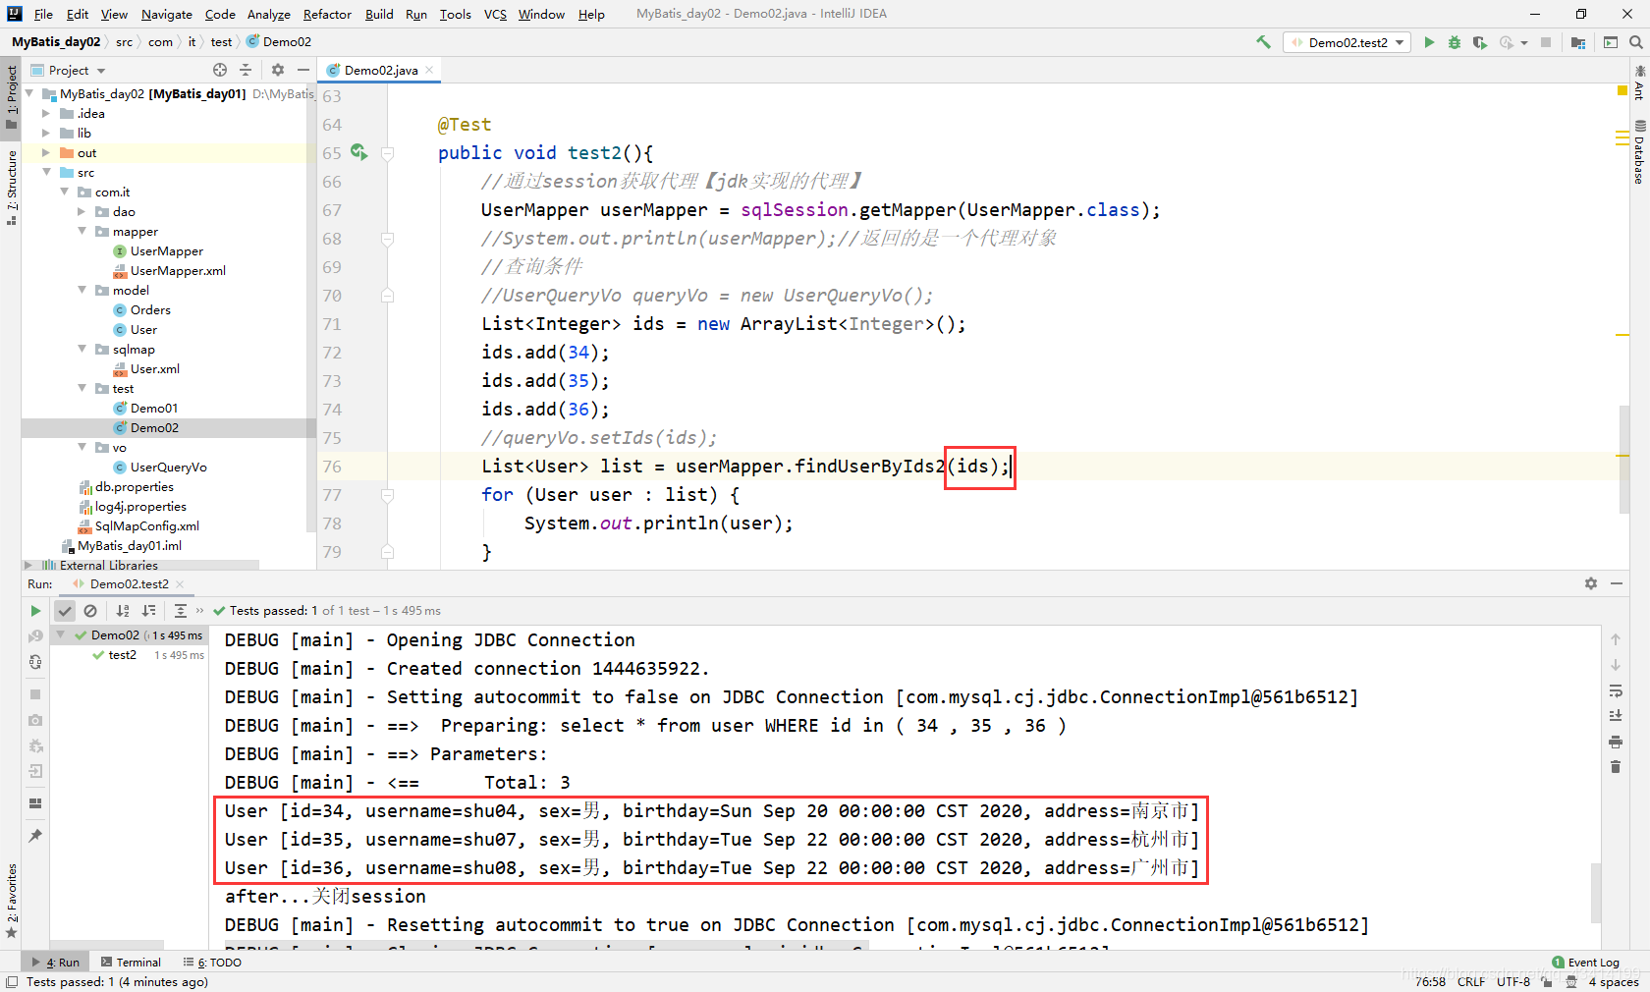
Task: Hide the Project tool window (minus icon)
Action: 303,70
